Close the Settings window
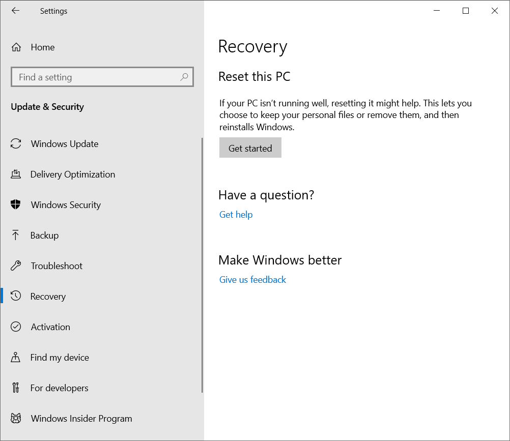510x441 pixels. click(x=494, y=11)
